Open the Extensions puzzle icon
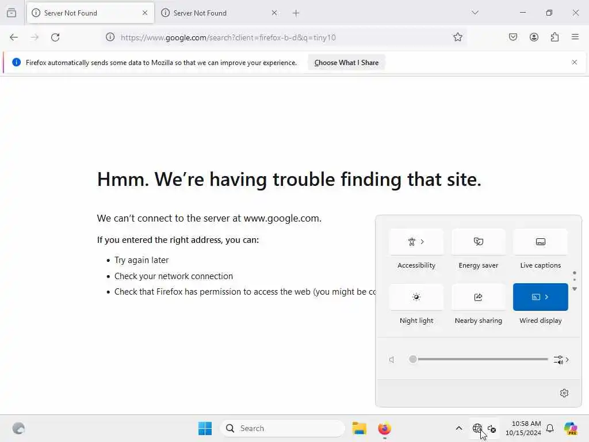This screenshot has width=589, height=442. (555, 37)
